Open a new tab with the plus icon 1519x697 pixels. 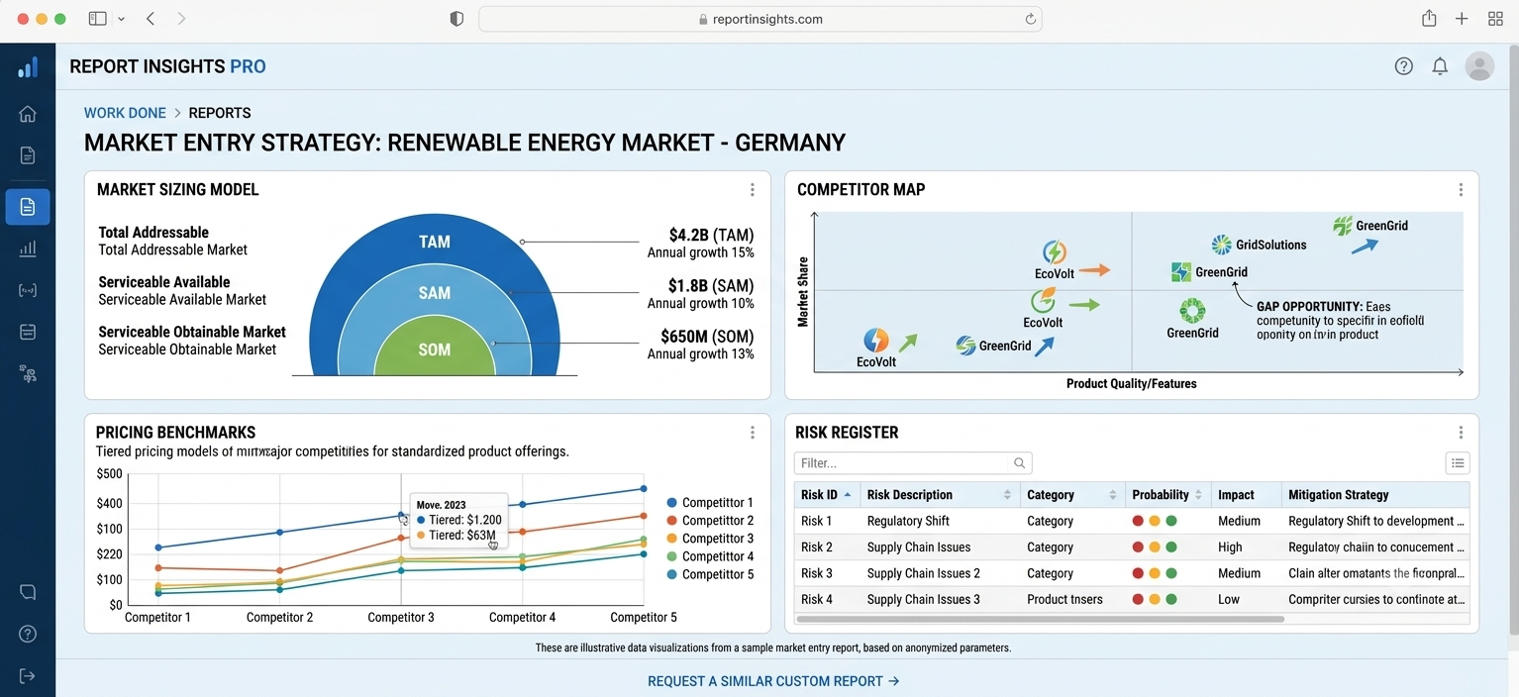(1462, 19)
